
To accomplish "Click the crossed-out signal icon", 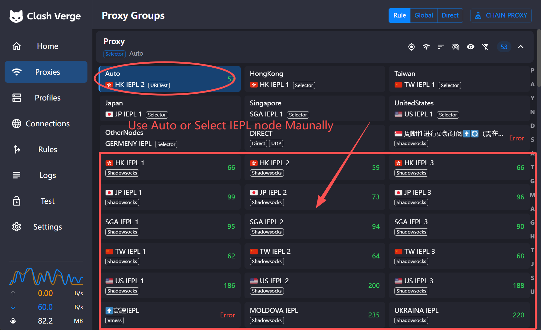I will pyautogui.click(x=456, y=47).
